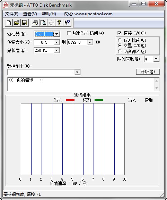
Task: Click the 传输大小(Z): label
Action: [19, 42]
